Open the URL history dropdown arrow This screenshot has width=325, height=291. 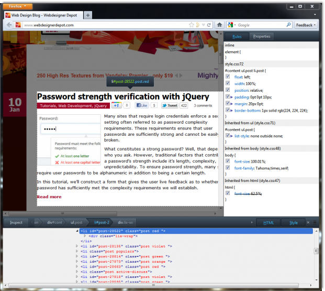pyautogui.click(x=204, y=25)
